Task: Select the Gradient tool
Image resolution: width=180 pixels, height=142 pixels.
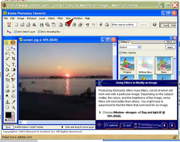Action: [x=13, y=69]
